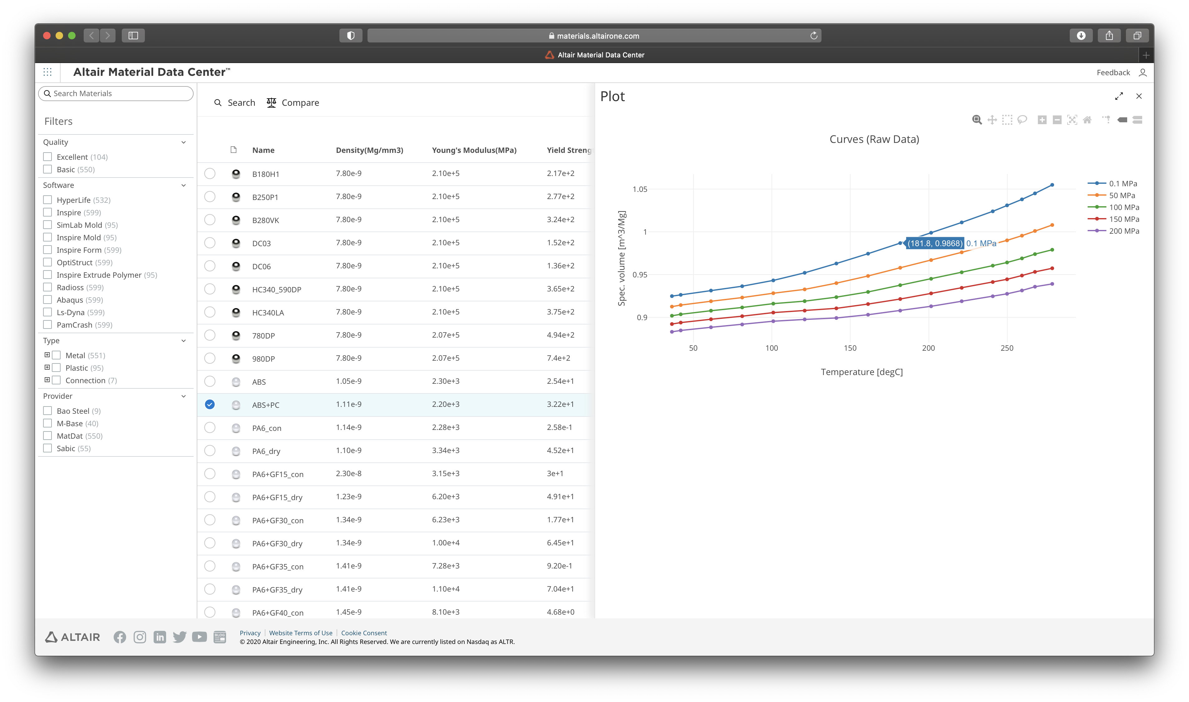This screenshot has width=1189, height=702.
Task: Click the plot Zoom Out minus icon
Action: [x=1057, y=120]
